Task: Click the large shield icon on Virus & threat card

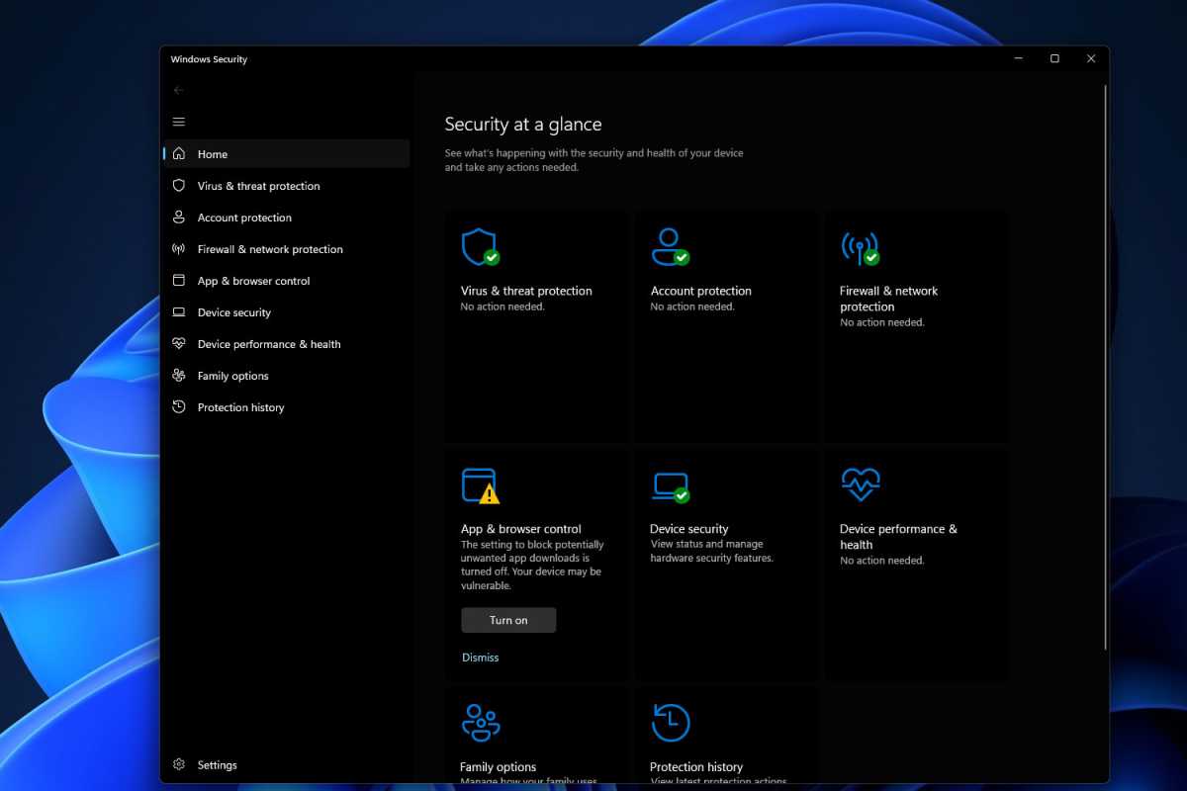Action: (x=480, y=246)
